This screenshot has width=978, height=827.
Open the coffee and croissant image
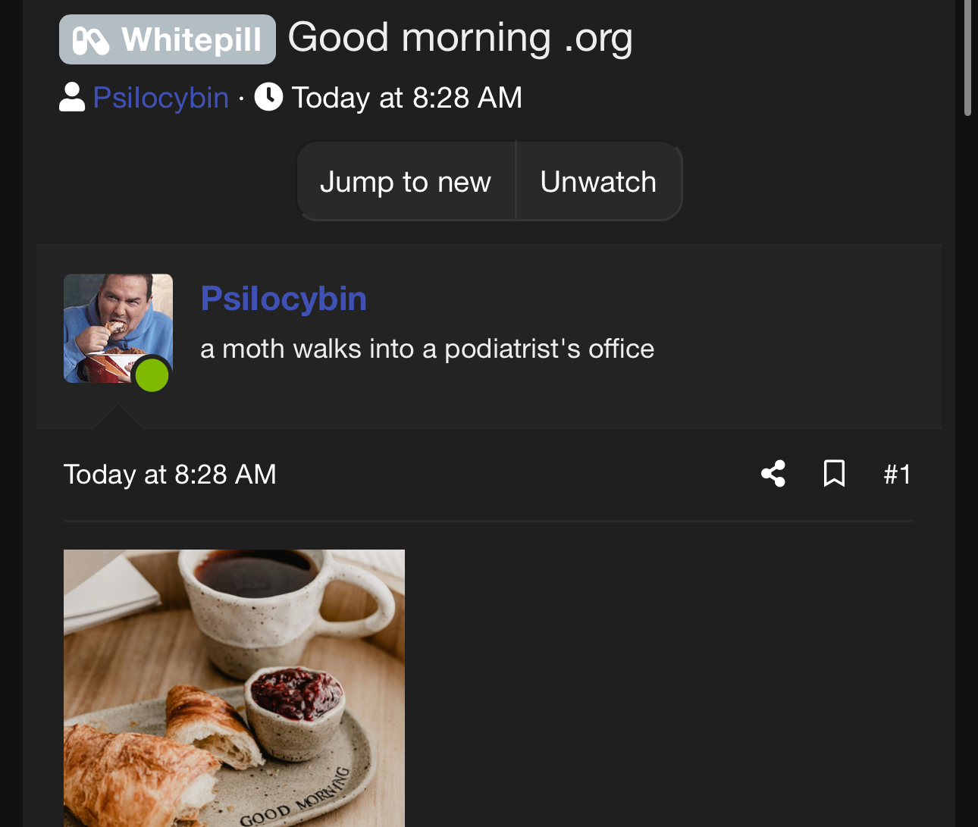click(x=234, y=688)
